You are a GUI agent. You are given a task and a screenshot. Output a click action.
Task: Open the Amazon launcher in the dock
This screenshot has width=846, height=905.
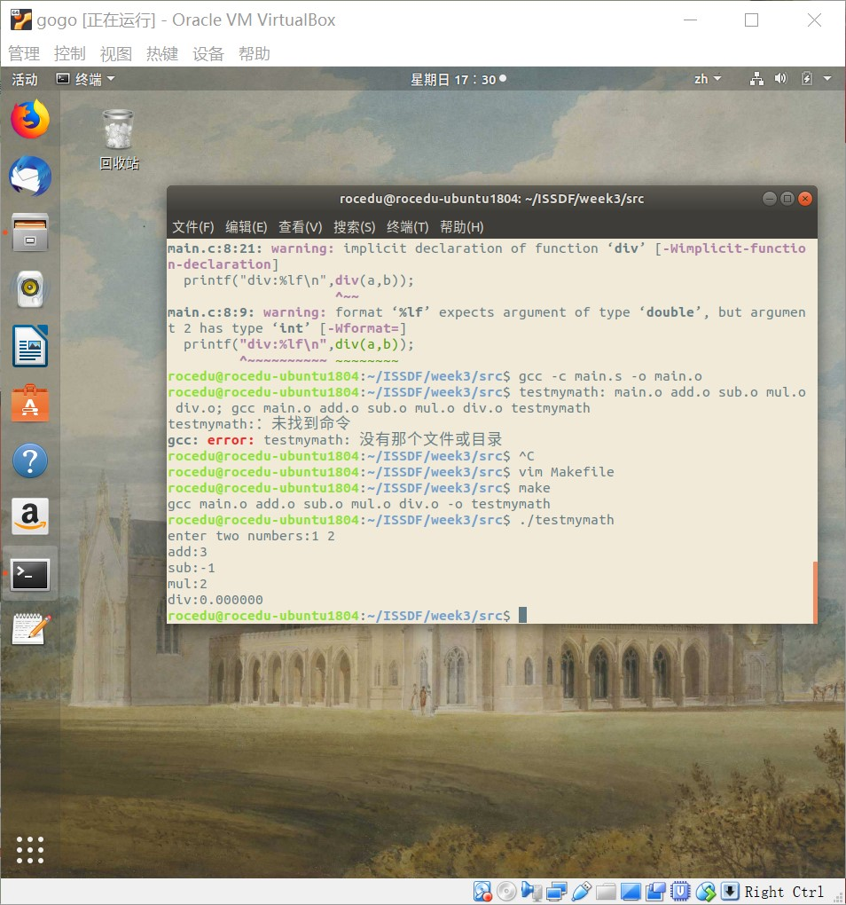[30, 516]
